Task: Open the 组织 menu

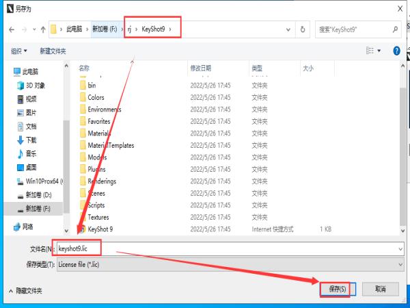Action: [x=19, y=51]
